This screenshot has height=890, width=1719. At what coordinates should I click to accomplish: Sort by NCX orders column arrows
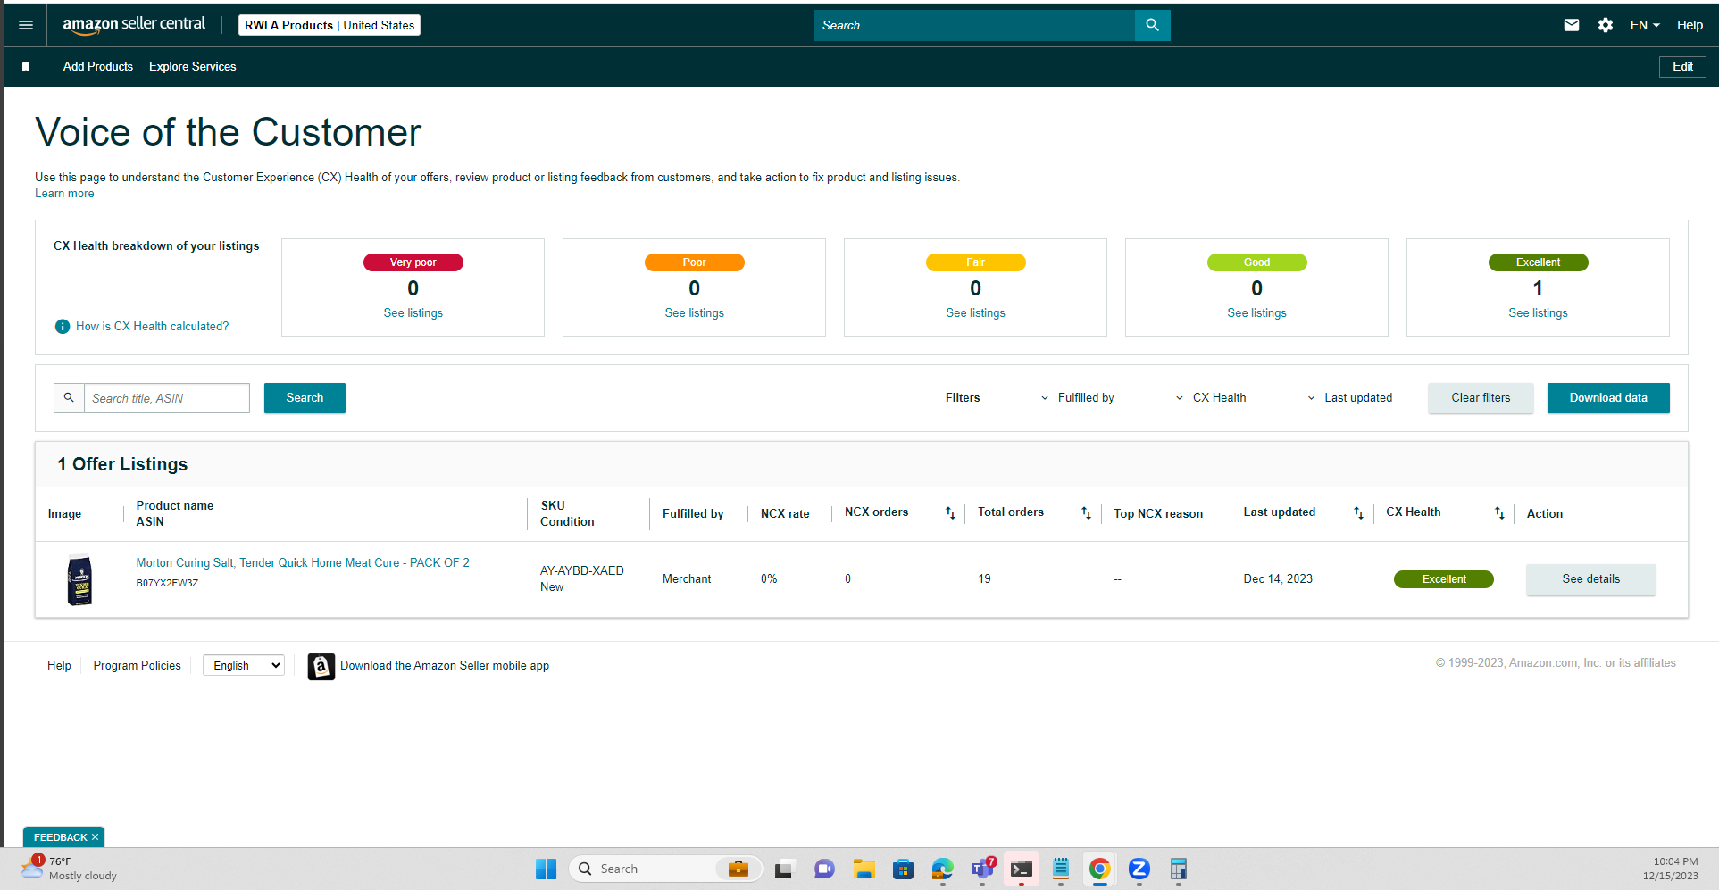point(950,512)
